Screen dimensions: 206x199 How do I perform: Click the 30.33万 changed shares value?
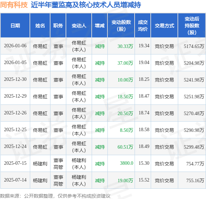click(125, 46)
